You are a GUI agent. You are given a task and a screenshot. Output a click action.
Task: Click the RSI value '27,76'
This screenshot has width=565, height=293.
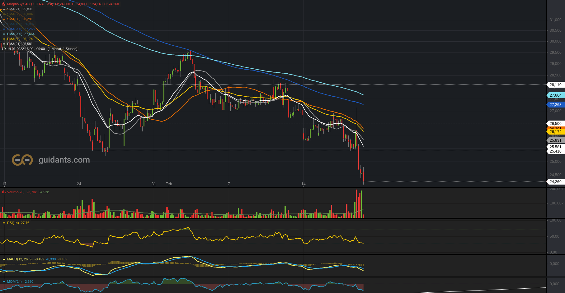(25, 223)
